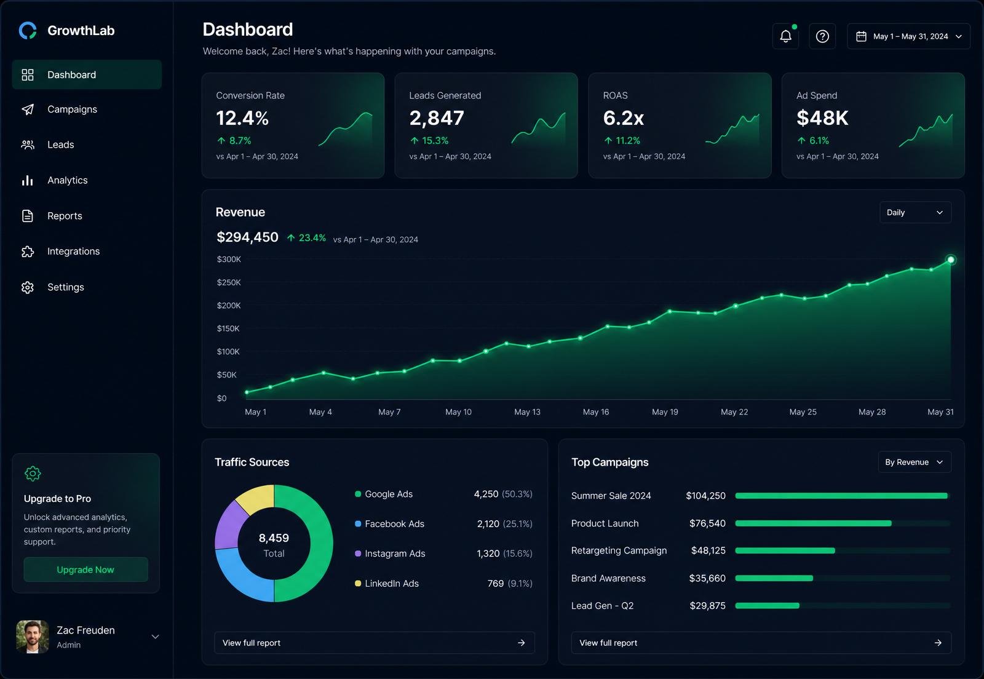Click the donut chart center total 8,459

[x=274, y=538]
